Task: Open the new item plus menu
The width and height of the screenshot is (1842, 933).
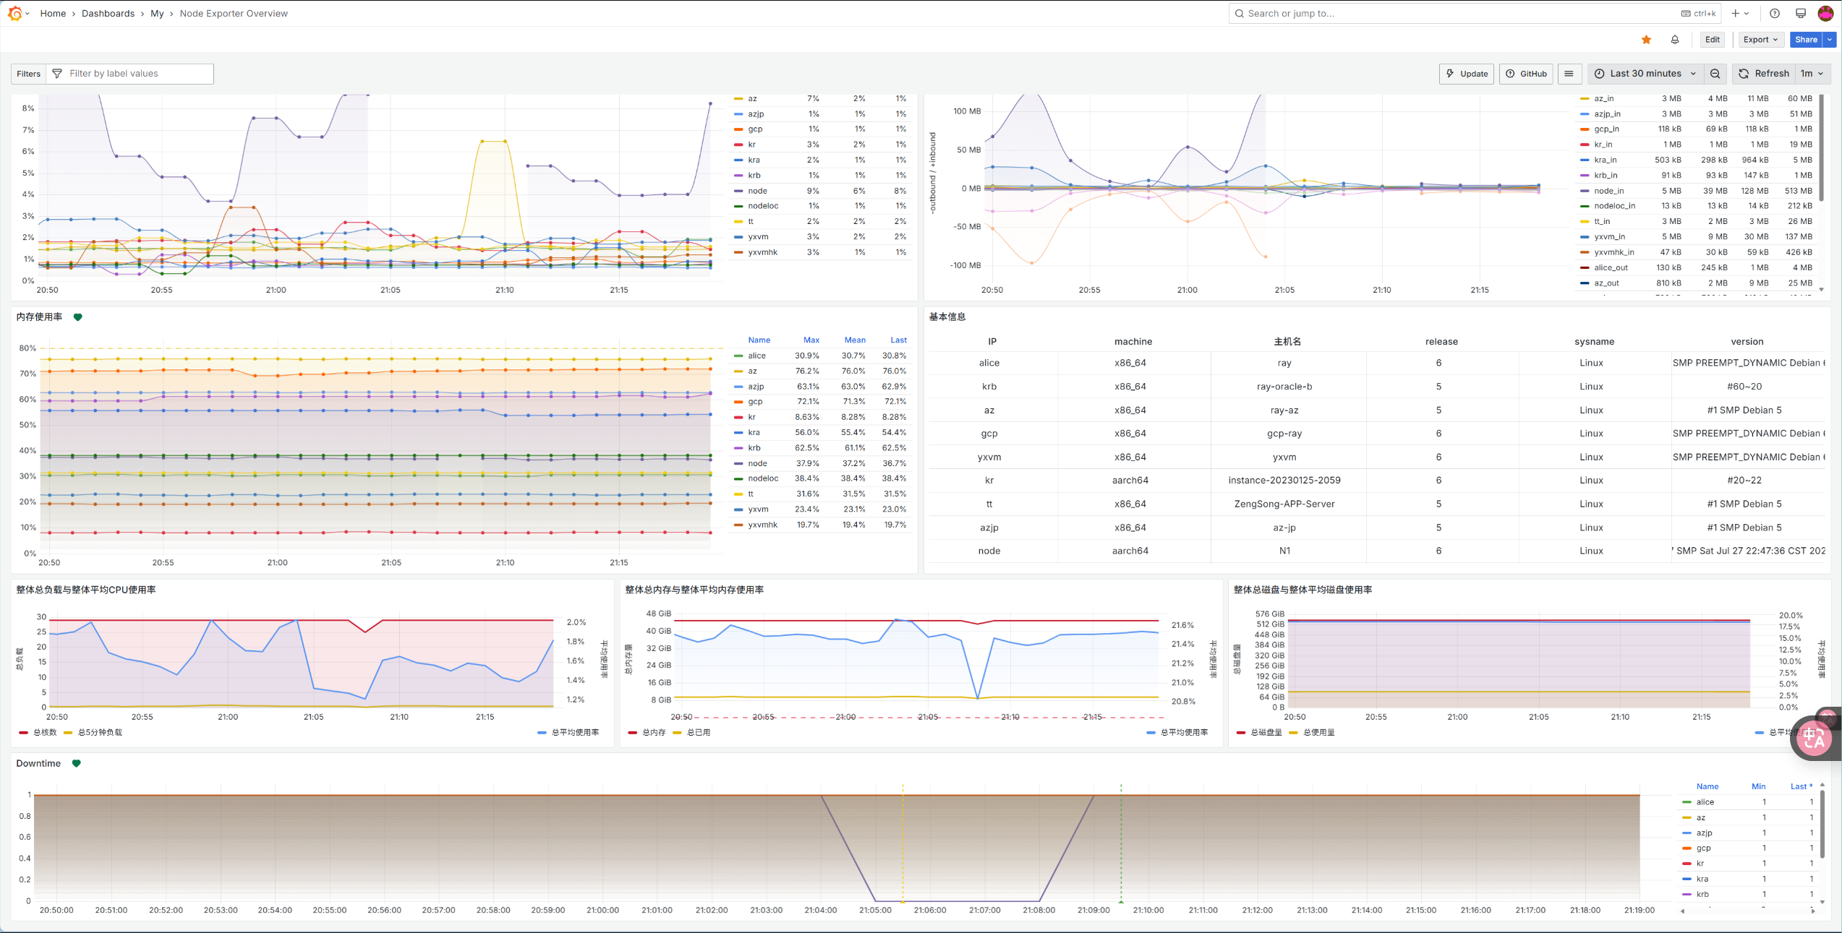Action: point(1741,13)
